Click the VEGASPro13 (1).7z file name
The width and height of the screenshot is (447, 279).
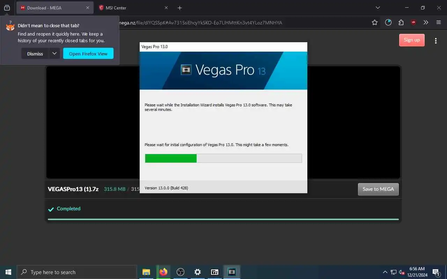click(x=73, y=189)
